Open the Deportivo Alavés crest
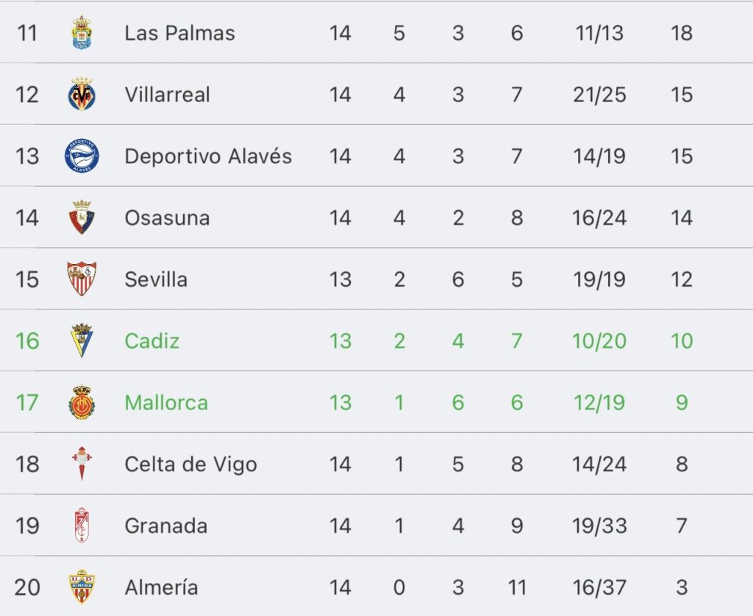Image resolution: width=753 pixels, height=616 pixels. pyautogui.click(x=82, y=156)
